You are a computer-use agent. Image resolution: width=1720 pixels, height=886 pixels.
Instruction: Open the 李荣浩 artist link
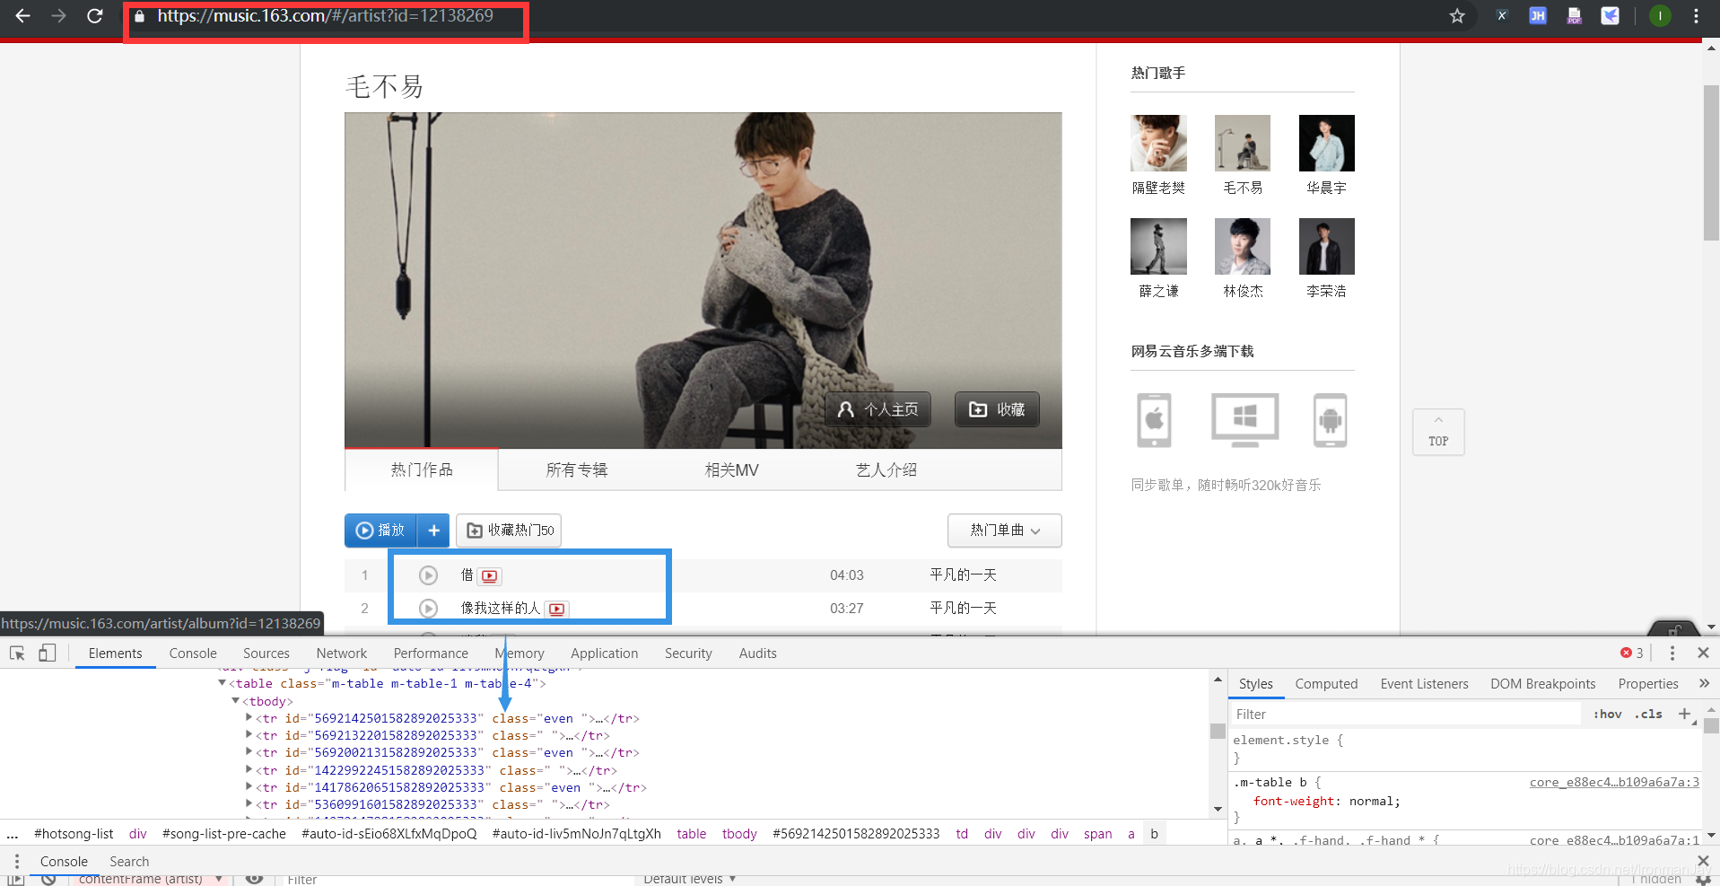[x=1326, y=291]
